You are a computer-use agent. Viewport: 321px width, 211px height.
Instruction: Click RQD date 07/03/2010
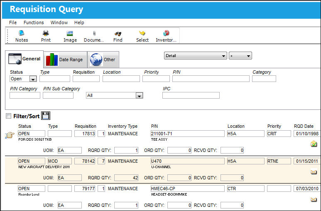[x=306, y=189]
